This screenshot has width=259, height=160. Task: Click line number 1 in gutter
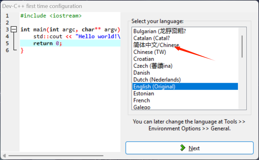coord(7,16)
